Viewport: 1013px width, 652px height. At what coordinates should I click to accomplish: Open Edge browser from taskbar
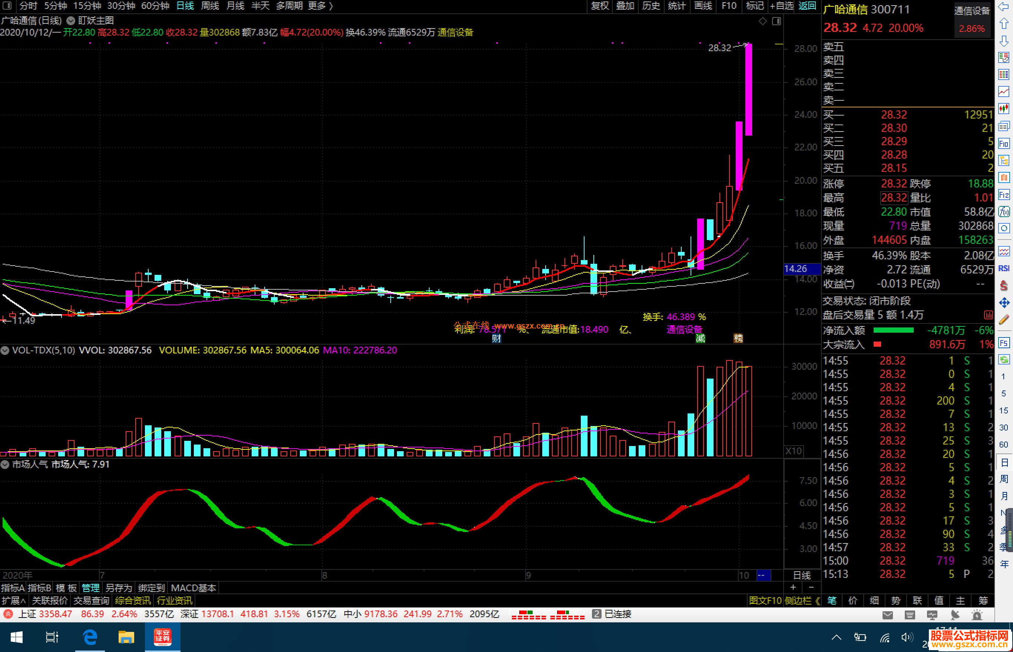(x=90, y=637)
